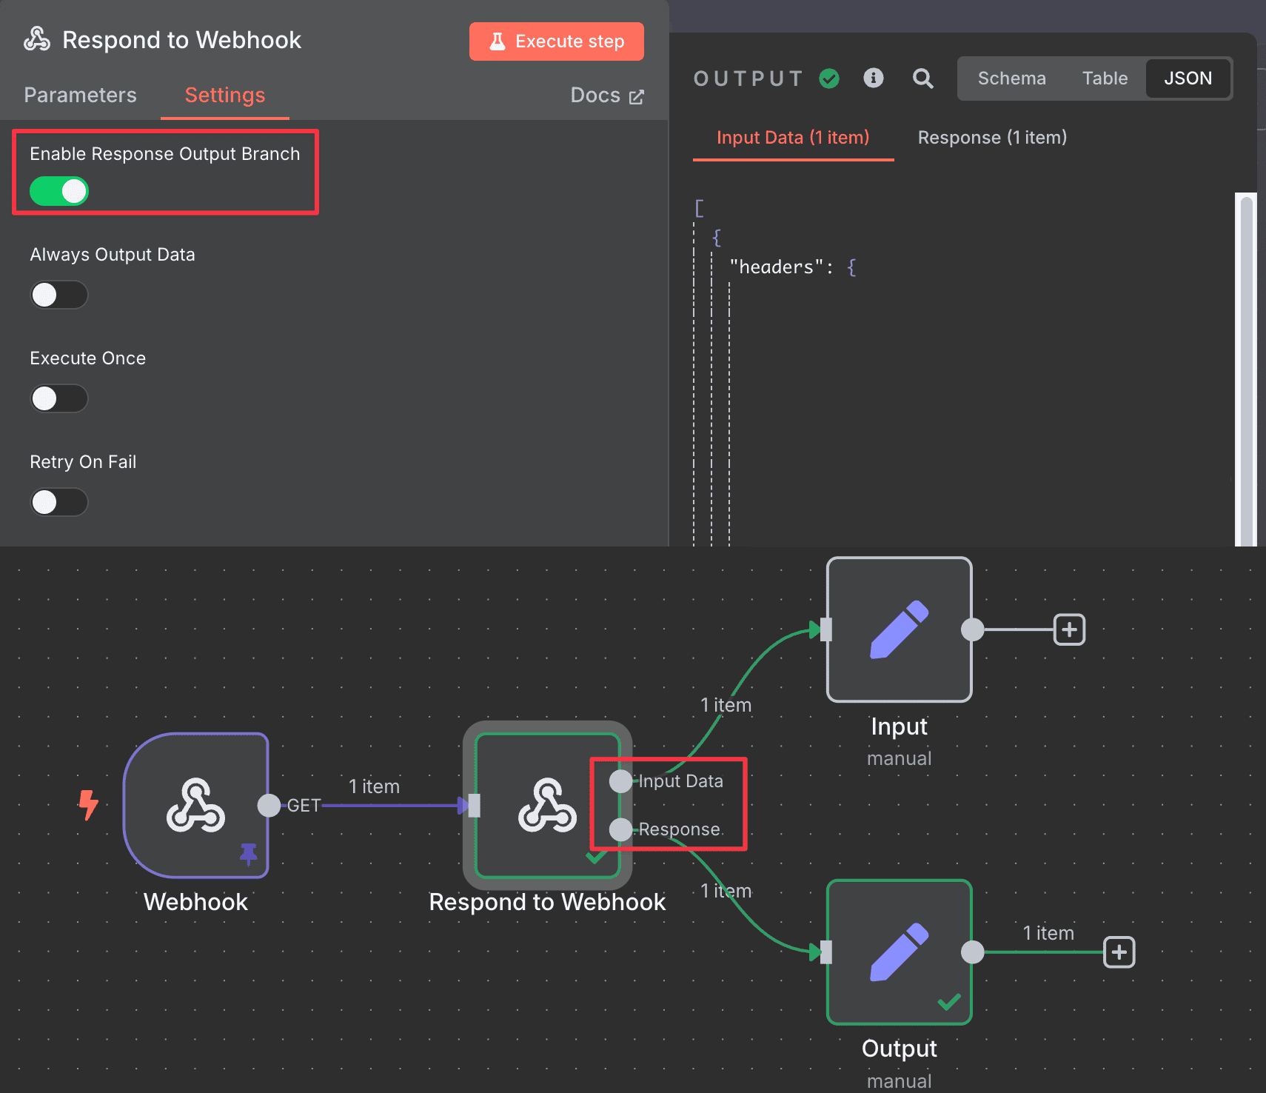Click the lightning bolt trigger icon near Webhook

89,806
